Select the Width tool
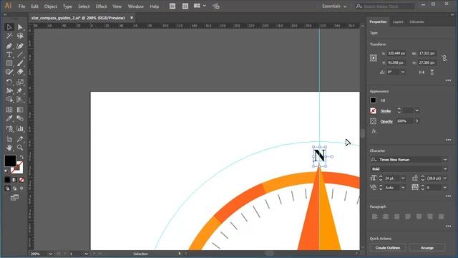Image resolution: width=458 pixels, height=258 pixels. [9, 91]
